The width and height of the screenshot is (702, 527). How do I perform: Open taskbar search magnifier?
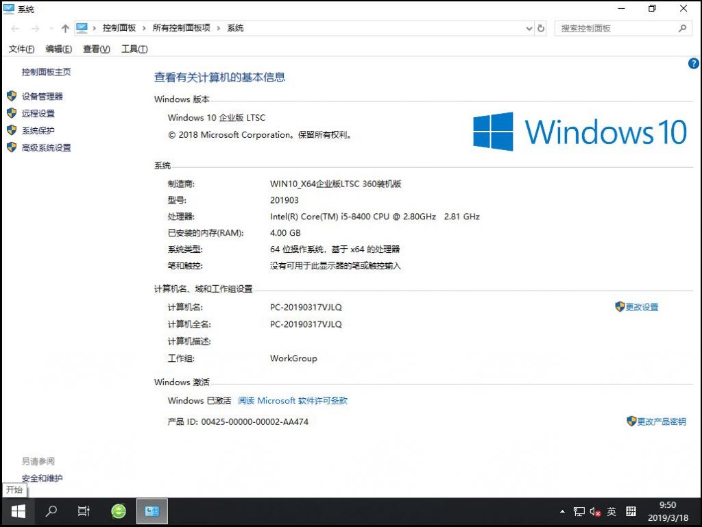click(51, 511)
